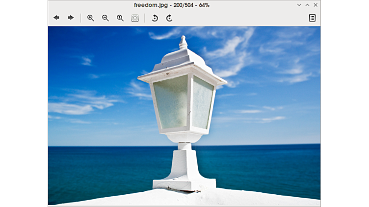Screen dimensions: 369x207
Task: Zoom out of the photo
Action: [x=105, y=18]
